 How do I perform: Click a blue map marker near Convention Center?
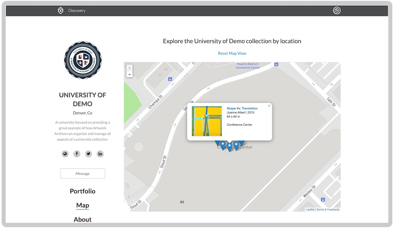point(229,145)
